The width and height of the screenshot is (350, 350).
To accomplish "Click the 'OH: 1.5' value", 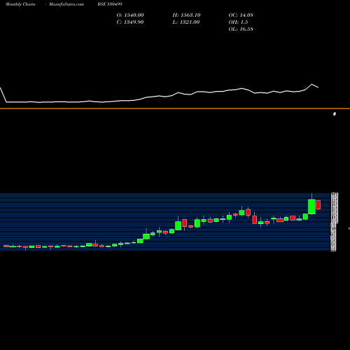I will point(238,22).
